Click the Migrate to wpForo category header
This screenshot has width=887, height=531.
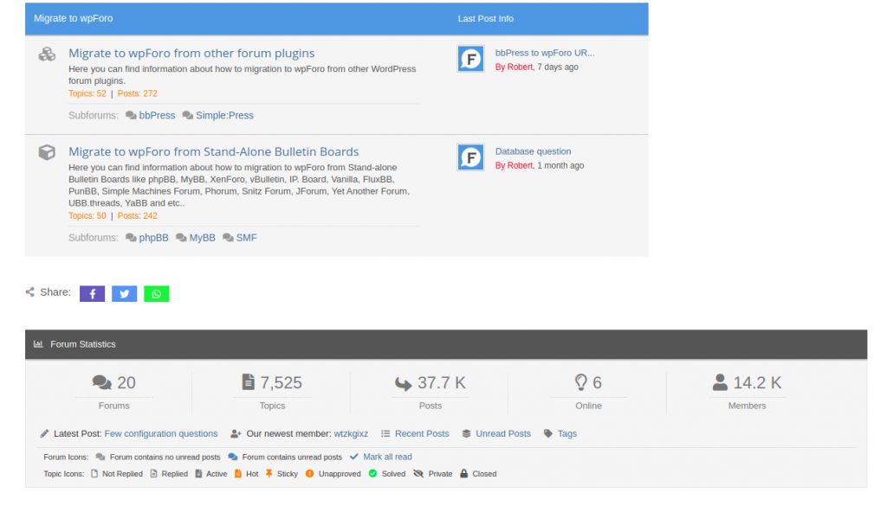point(74,19)
